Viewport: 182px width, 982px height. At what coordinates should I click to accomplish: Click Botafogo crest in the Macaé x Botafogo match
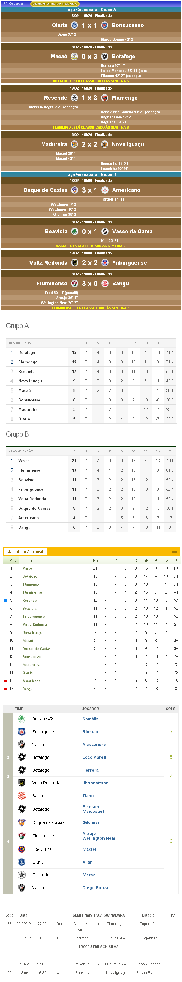[x=105, y=57]
